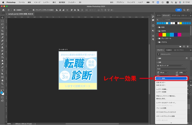Click the Home icon in options bar
Viewport: 192px width, 125px height.
(3, 10)
